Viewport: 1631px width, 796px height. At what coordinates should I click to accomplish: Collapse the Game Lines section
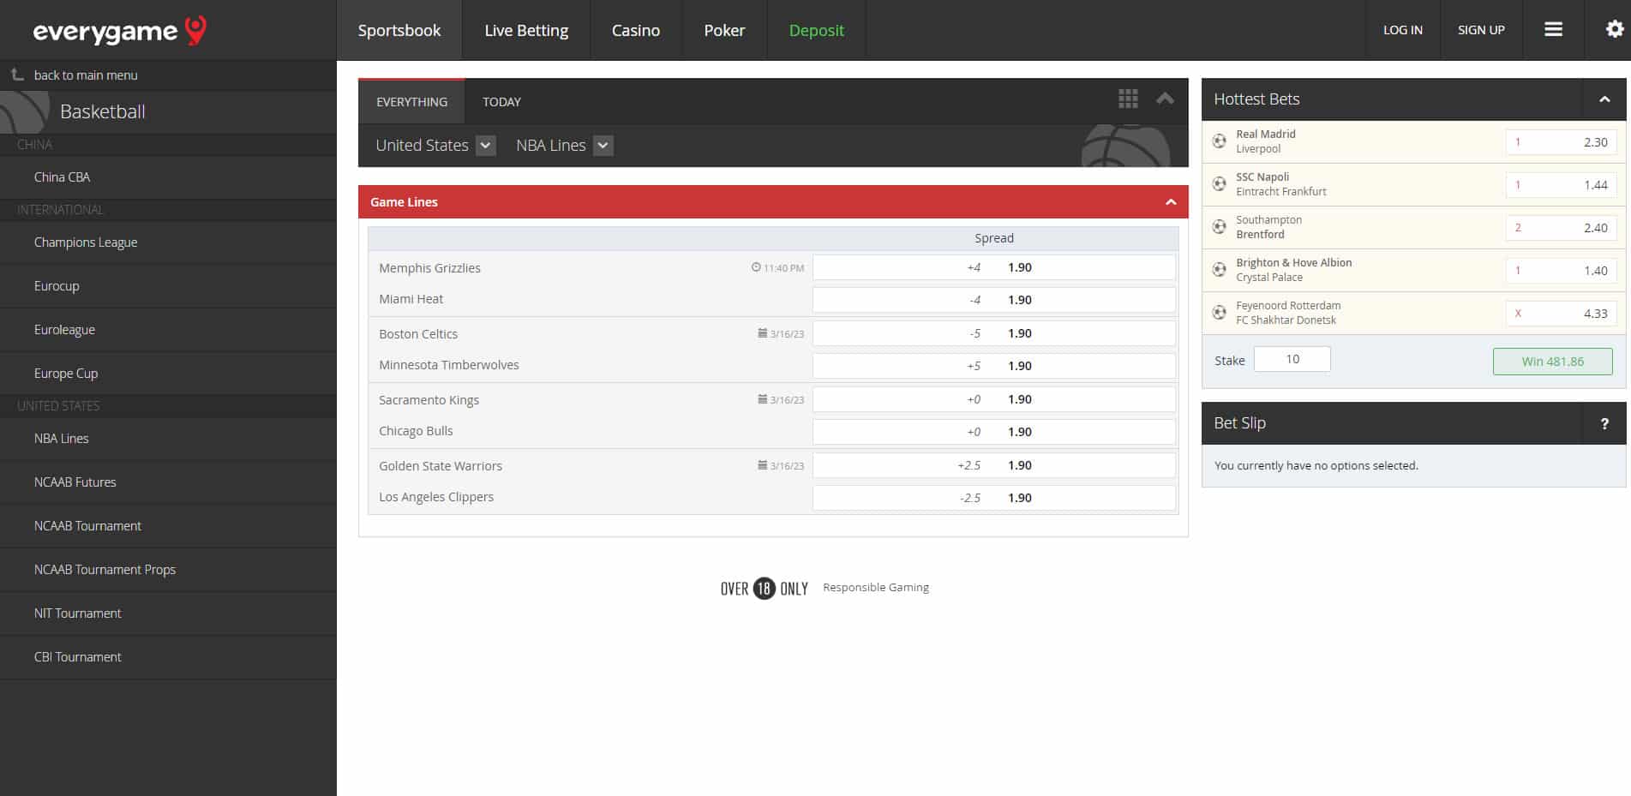1170,202
